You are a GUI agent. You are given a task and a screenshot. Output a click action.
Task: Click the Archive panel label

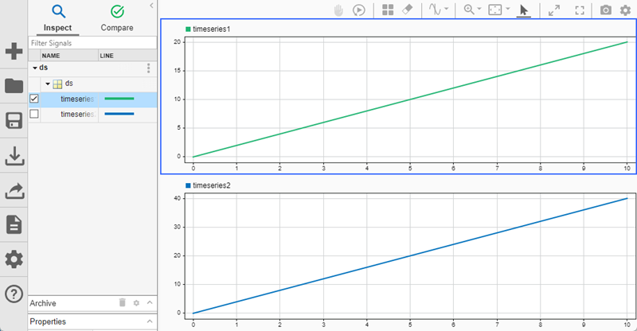click(43, 303)
